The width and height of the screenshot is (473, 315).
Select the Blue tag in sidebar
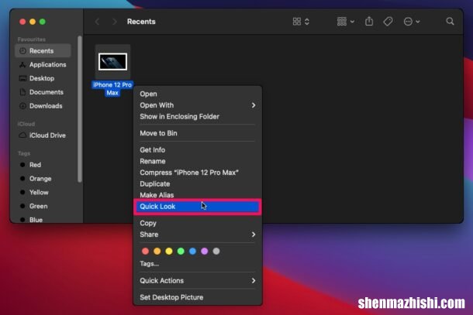click(43, 220)
